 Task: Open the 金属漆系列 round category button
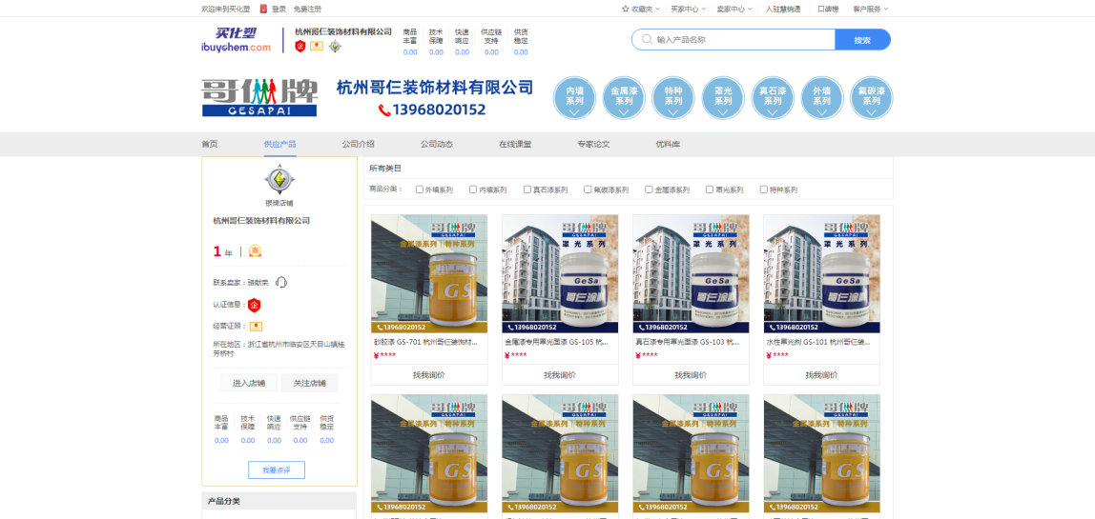625,98
